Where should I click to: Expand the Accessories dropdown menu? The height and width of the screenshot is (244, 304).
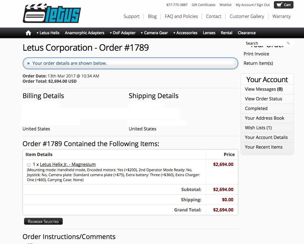point(185,33)
